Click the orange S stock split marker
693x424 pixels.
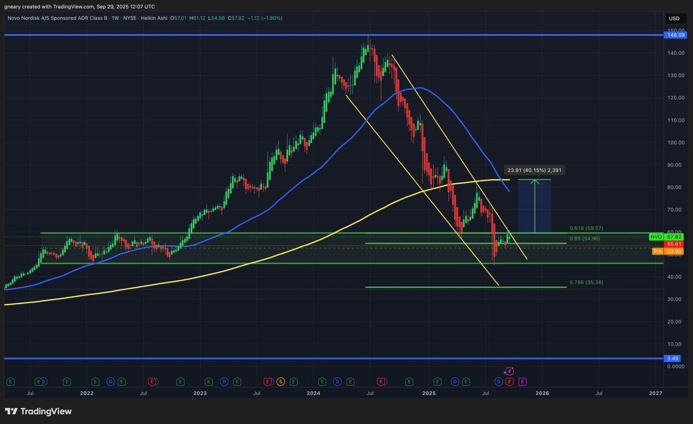click(x=280, y=382)
